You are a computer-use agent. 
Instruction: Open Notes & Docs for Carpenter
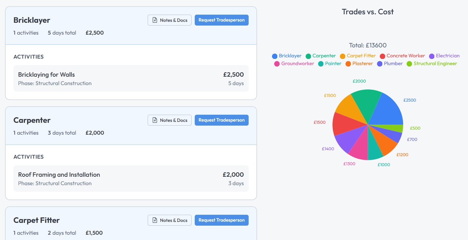[170, 120]
